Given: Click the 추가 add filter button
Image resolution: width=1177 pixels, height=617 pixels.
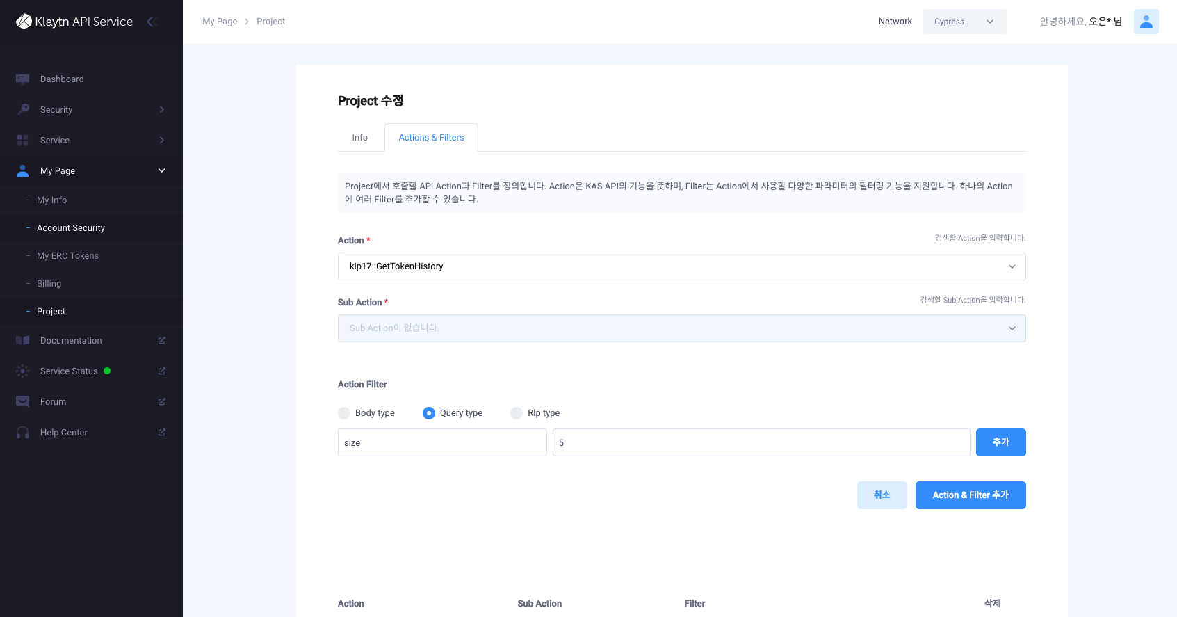Looking at the screenshot, I should [1001, 442].
